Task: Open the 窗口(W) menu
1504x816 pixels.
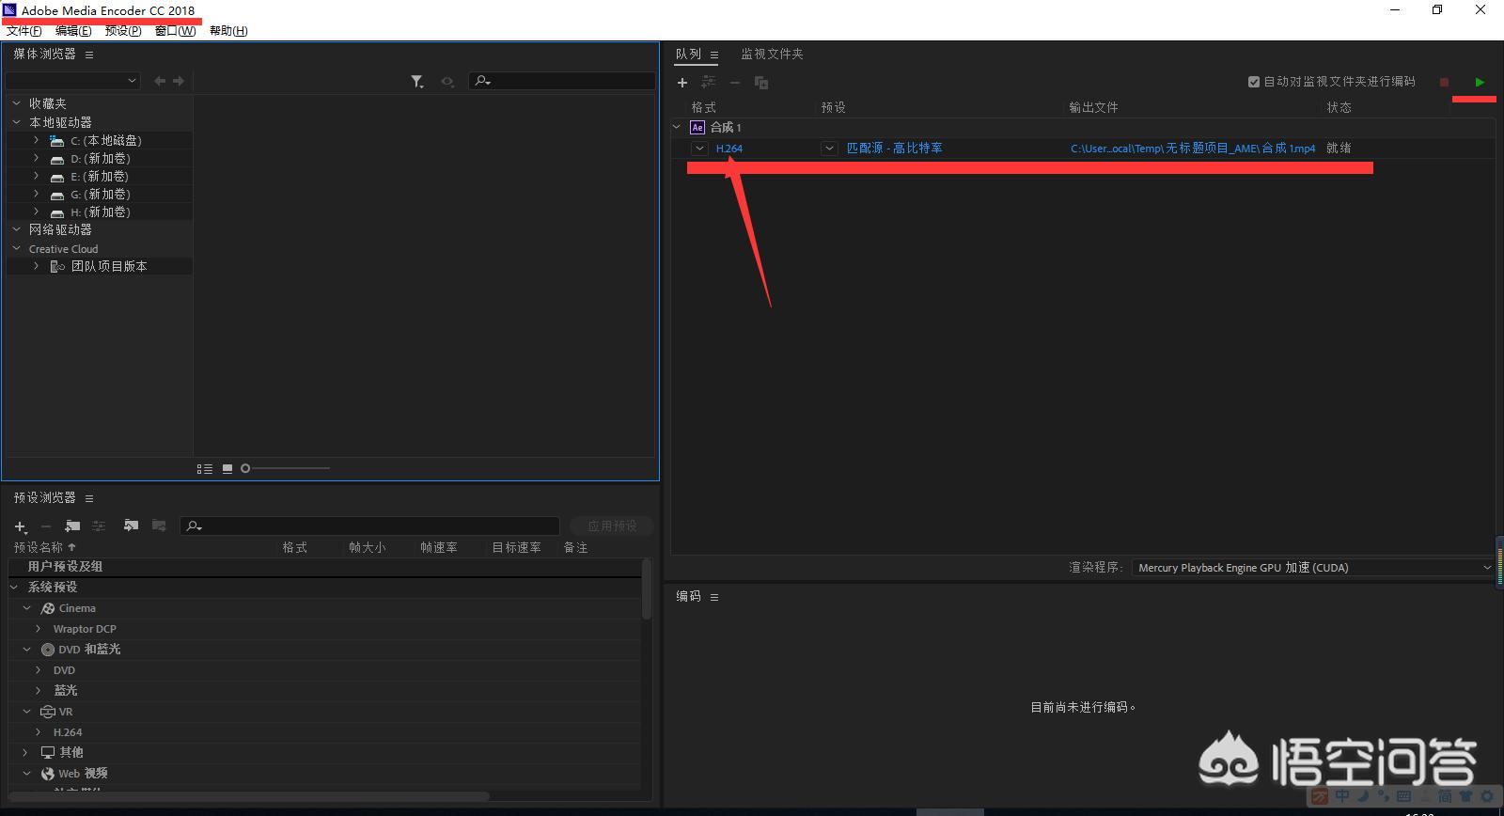Action: point(175,31)
